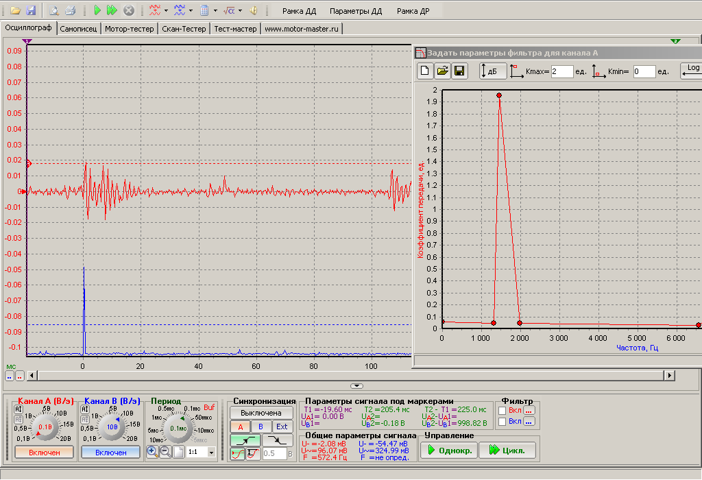This screenshot has width=702, height=480.
Task: Open print preview in the main toolbar
Action: pyautogui.click(x=54, y=10)
